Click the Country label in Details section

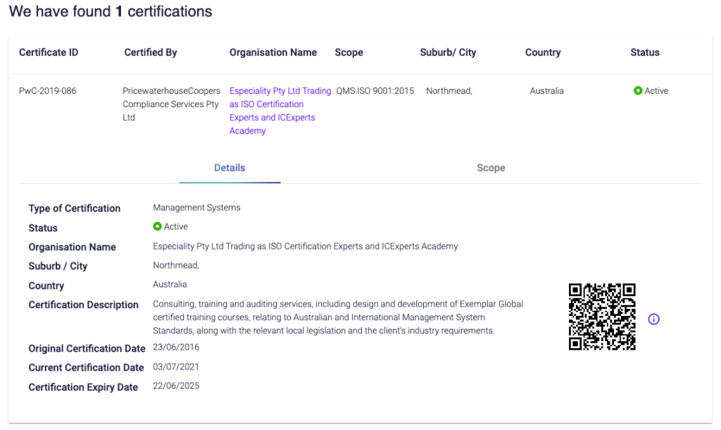point(46,286)
